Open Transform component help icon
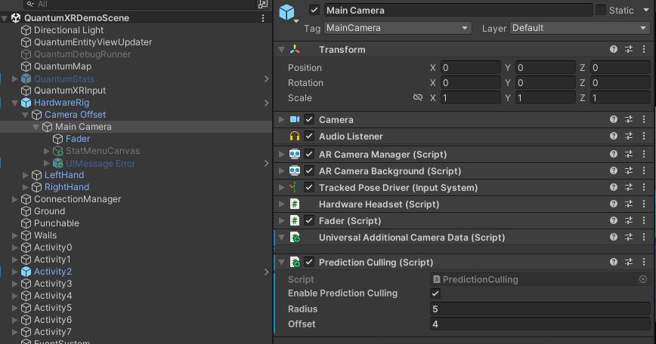This screenshot has width=656, height=344. pyautogui.click(x=614, y=49)
